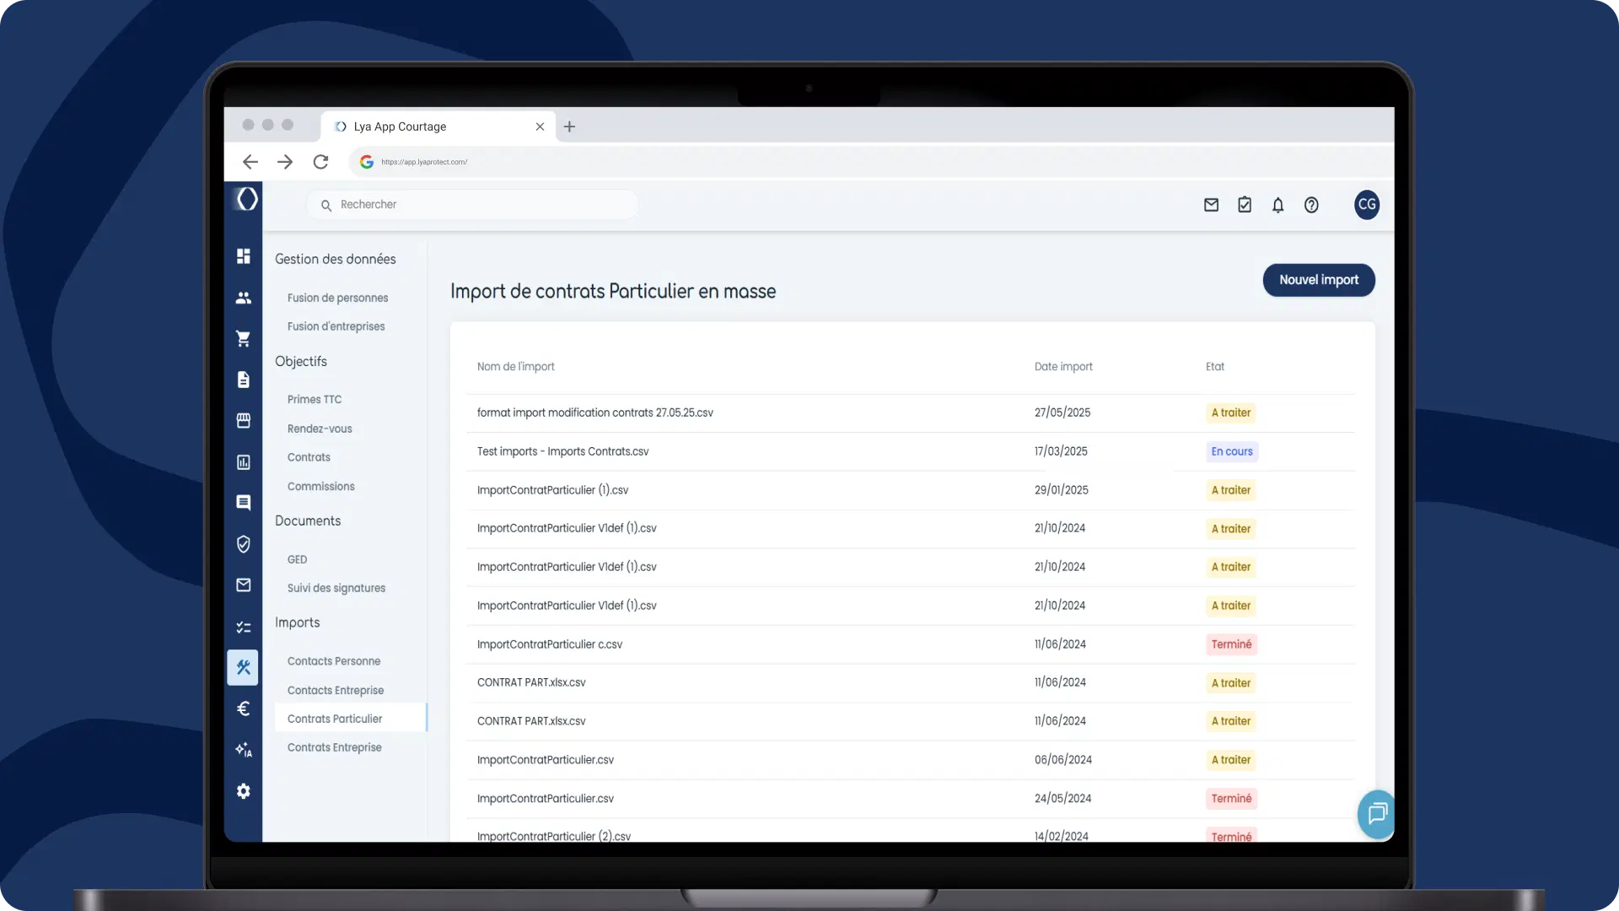Image resolution: width=1619 pixels, height=911 pixels.
Task: Open the storefront icon in sidebar
Action: (x=244, y=420)
